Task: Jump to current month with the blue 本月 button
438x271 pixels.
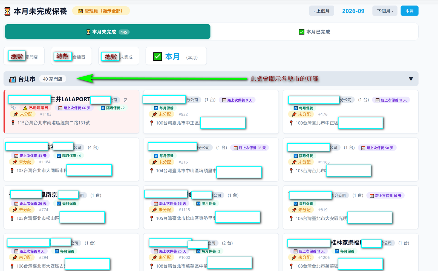Action: coord(409,11)
